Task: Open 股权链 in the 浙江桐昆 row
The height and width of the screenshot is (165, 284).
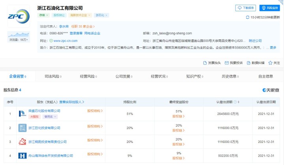Action: point(178,144)
